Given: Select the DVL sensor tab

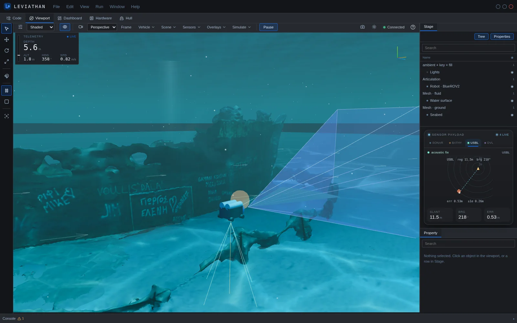Looking at the screenshot, I should tap(489, 143).
